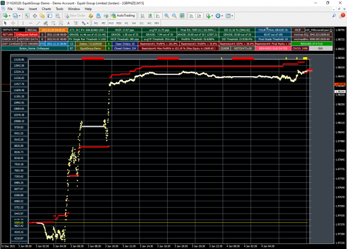The image size is (347, 249).
Task: Switch to the M1 timeframe
Action: tap(96, 23)
